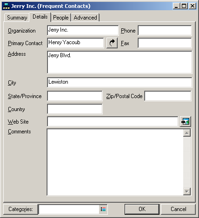The width and height of the screenshot is (199, 218).
Task: Click the City field showing Lewiston
Action: 119,82
